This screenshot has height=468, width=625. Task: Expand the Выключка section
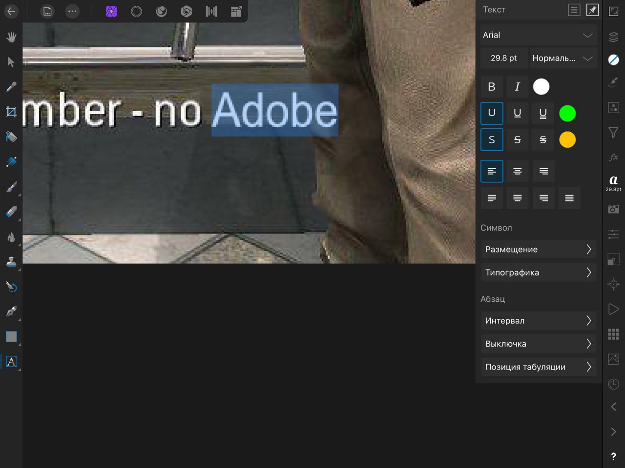[x=539, y=344]
